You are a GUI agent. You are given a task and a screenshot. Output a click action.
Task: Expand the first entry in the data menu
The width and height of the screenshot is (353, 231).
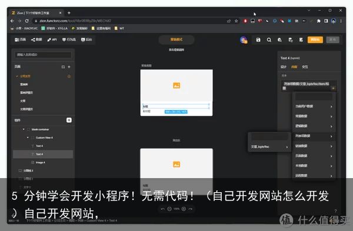click(314, 106)
